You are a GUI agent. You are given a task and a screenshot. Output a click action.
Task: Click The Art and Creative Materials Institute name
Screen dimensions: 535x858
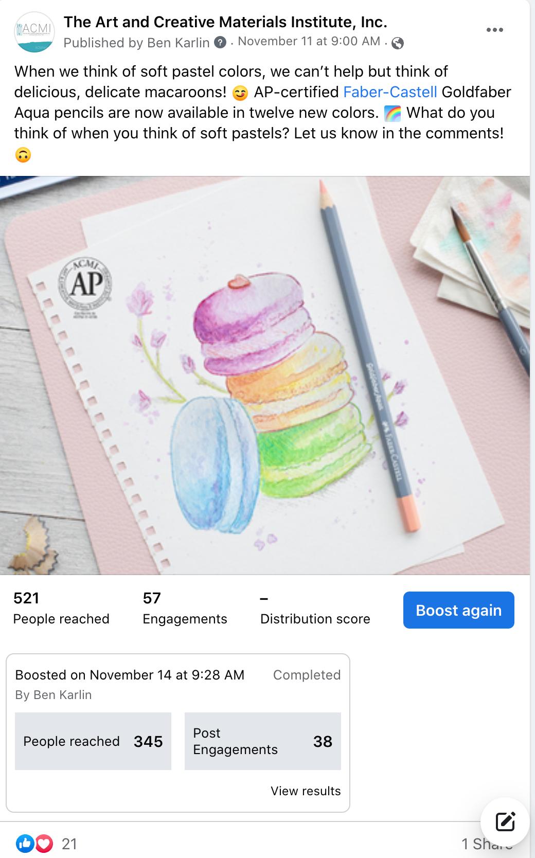[225, 22]
